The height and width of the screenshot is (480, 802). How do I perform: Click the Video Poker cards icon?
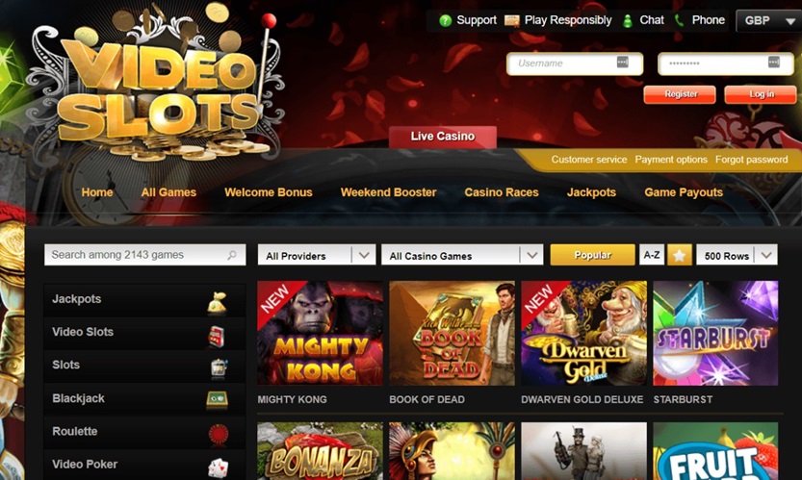tap(219, 467)
